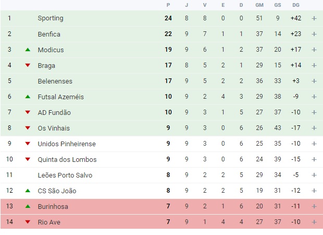Click the green up arrow beside Burinhosa

click(x=28, y=207)
